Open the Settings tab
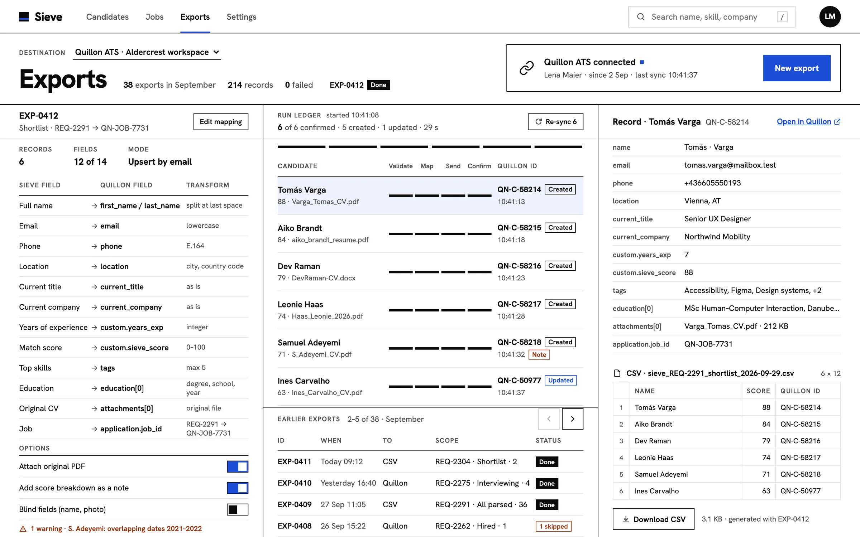The image size is (860, 537). (241, 17)
